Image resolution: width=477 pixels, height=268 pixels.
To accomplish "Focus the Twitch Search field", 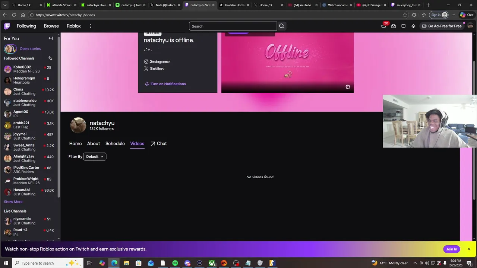I will click(233, 26).
